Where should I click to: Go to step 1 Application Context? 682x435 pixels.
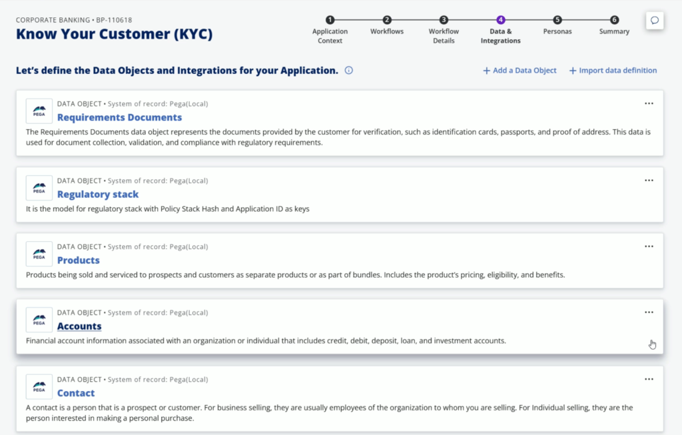point(330,30)
